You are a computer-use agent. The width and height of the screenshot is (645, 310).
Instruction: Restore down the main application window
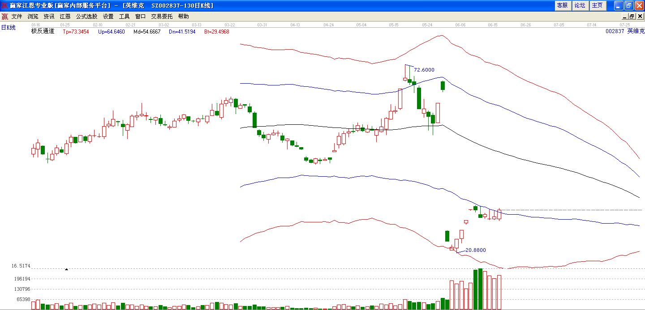(629, 5)
